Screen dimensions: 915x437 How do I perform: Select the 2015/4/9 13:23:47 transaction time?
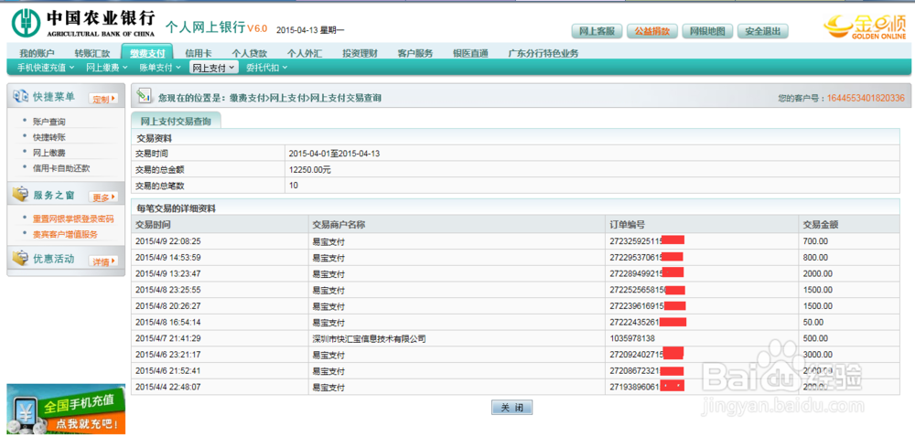(168, 274)
